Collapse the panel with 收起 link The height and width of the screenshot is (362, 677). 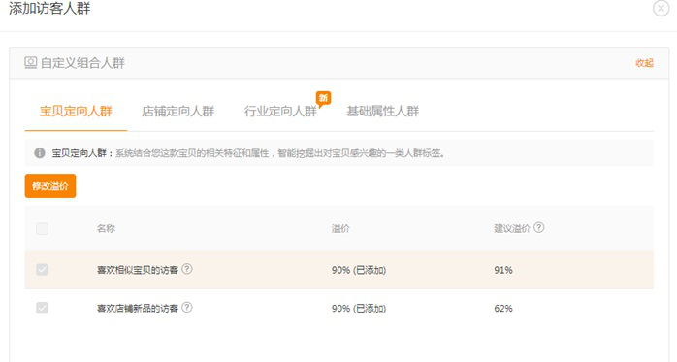644,63
